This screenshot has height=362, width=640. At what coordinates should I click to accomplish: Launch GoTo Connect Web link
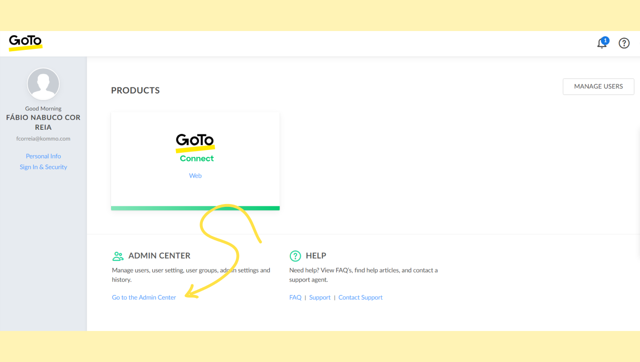point(195,176)
